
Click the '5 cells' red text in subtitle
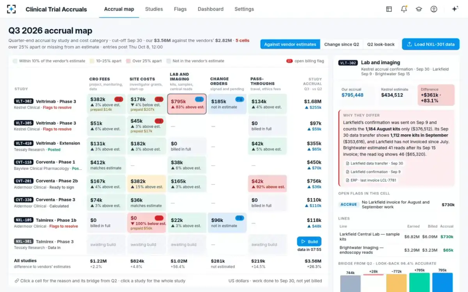coord(242,40)
